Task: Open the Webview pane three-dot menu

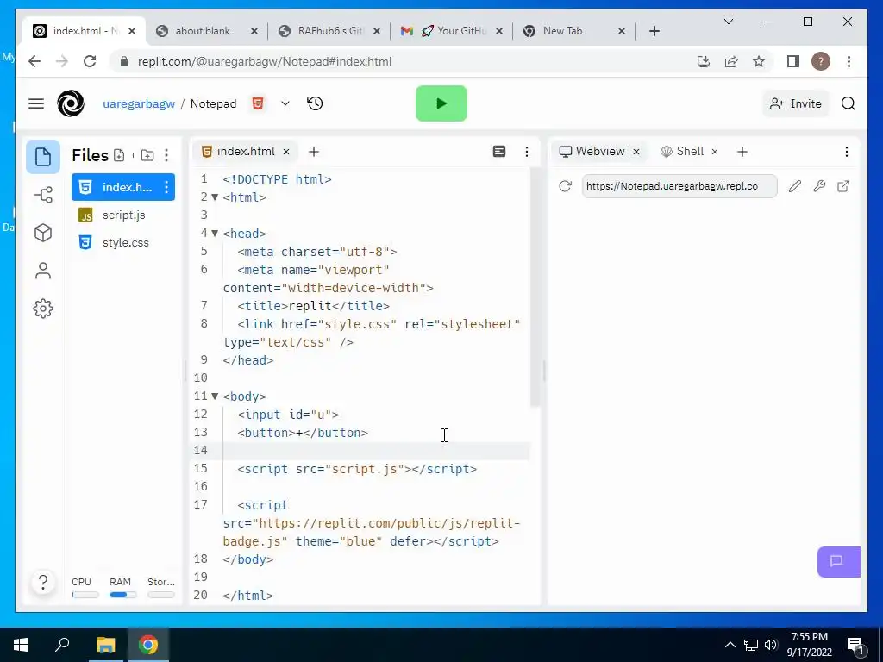Action: (x=847, y=152)
